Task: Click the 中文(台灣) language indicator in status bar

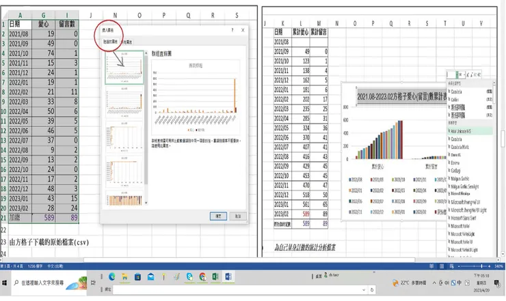Action: pyautogui.click(x=55, y=266)
